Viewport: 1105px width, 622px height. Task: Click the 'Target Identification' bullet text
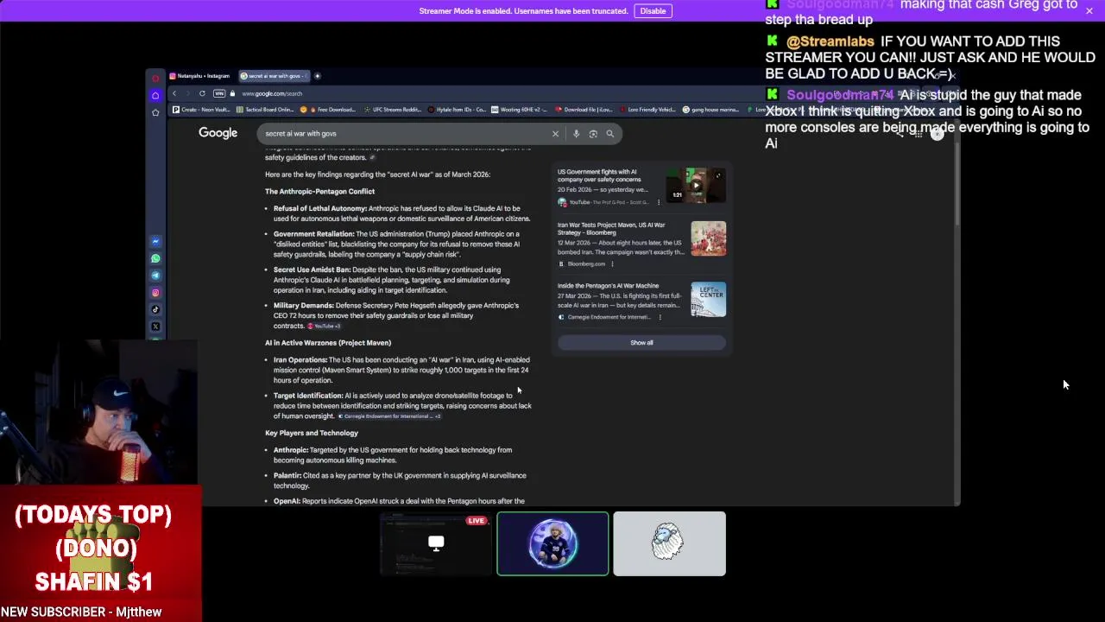402,406
